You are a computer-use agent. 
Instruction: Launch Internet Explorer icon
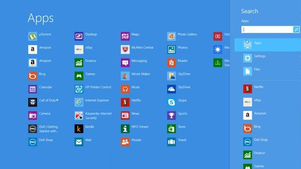pos(79,102)
